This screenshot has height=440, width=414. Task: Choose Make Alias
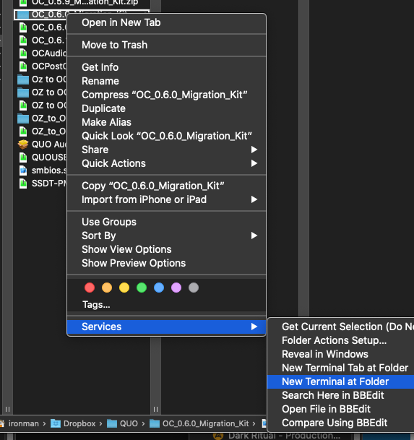click(x=166, y=122)
